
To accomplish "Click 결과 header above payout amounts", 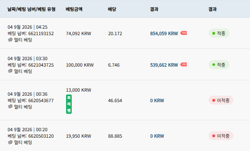I will 154,9.
